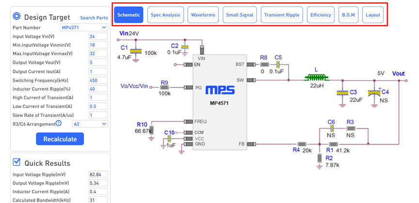Click the Switching Frequency input field
This screenshot has width=419, height=203.
[x=98, y=80]
